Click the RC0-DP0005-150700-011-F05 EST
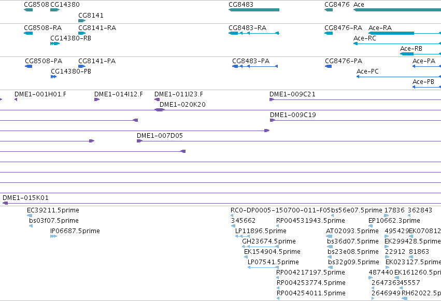This screenshot has width=441, height=301. [x=233, y=216]
